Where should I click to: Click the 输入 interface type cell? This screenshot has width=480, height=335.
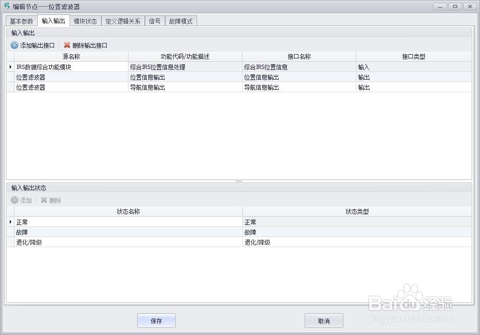414,67
